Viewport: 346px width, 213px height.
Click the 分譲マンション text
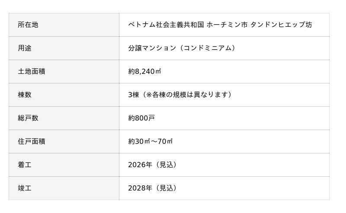(152, 48)
